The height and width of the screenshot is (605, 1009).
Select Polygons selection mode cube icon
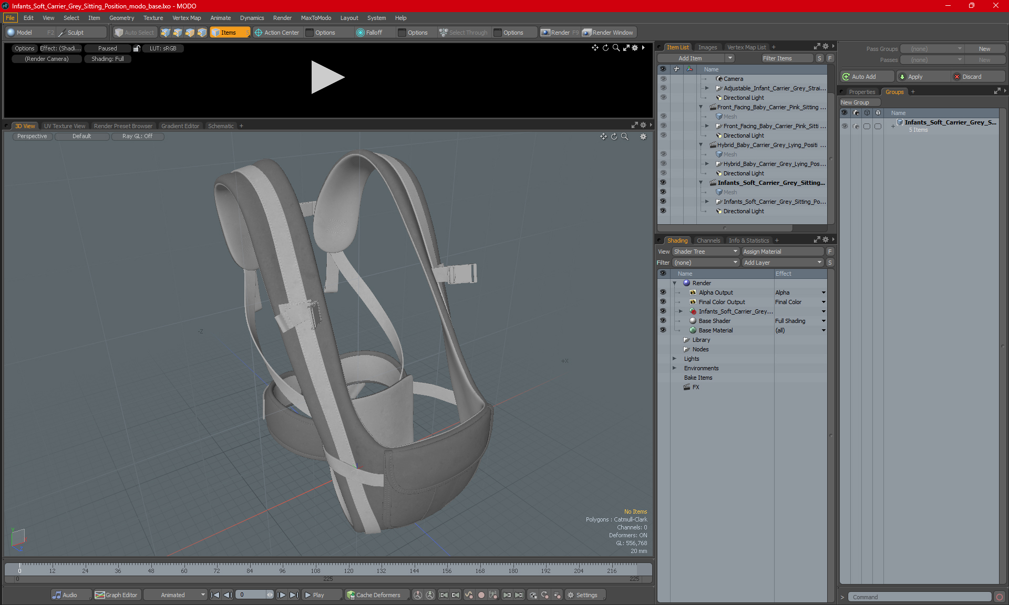[190, 33]
